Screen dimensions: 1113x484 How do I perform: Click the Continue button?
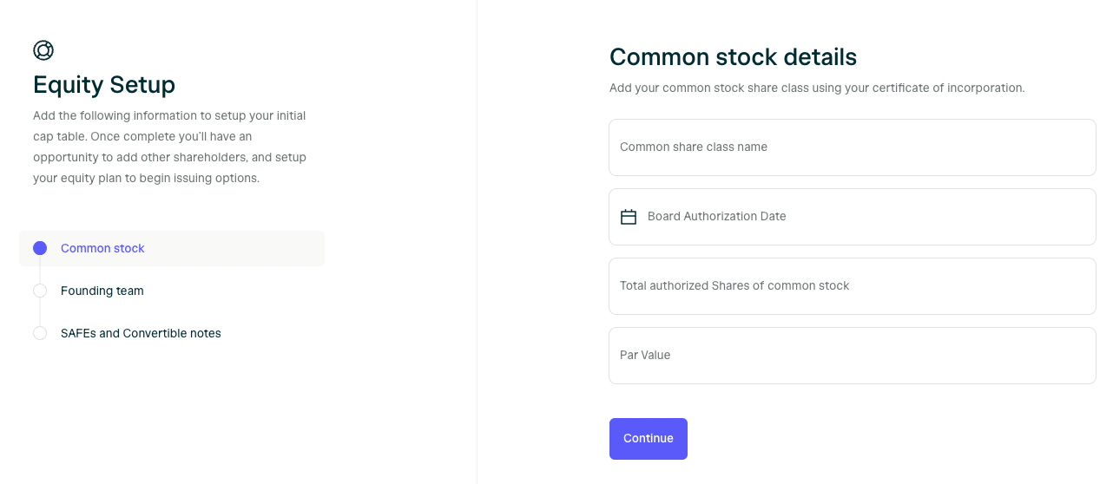[649, 439]
